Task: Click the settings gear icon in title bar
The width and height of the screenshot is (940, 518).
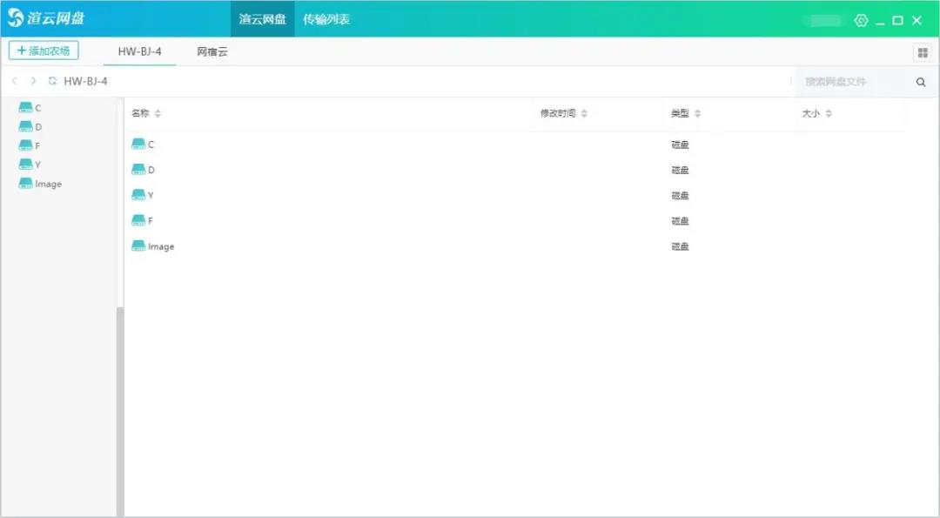Action: point(861,20)
